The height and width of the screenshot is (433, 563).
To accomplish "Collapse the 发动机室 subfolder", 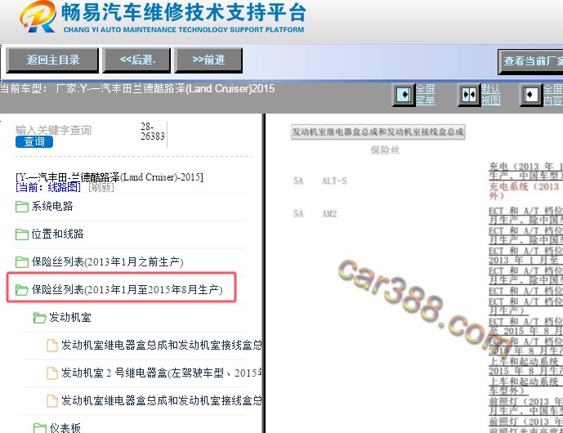I will point(70,317).
